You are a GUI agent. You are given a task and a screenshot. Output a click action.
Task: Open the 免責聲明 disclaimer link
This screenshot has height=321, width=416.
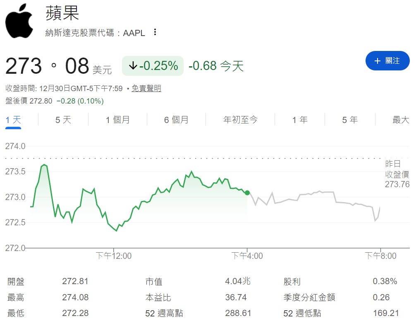[x=146, y=88]
